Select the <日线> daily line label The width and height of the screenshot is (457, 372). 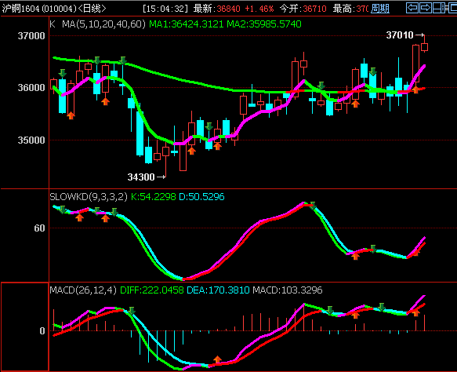click(x=92, y=9)
